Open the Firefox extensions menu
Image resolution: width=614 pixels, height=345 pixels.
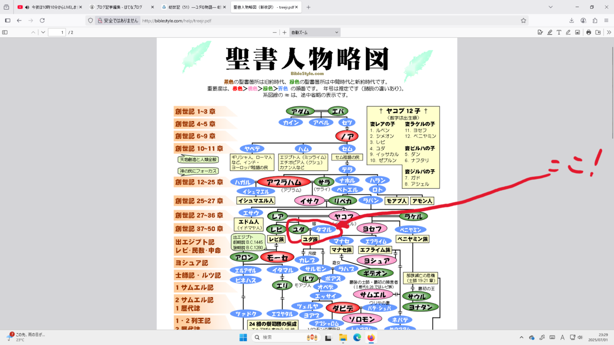pos(595,20)
